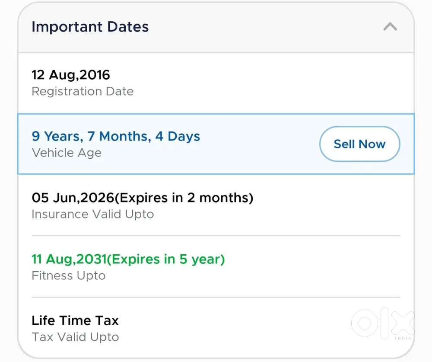
Task: Click the 05 Jun,2026 insurance date
Action: (72, 198)
